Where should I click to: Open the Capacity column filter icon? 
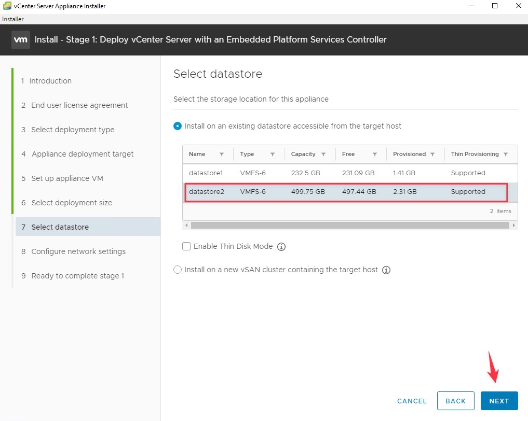coord(323,155)
